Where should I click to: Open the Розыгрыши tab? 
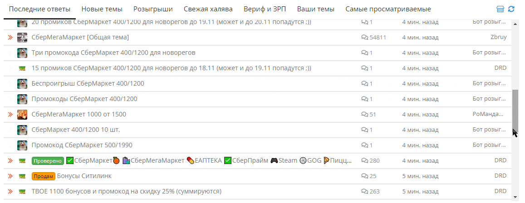tap(153, 9)
